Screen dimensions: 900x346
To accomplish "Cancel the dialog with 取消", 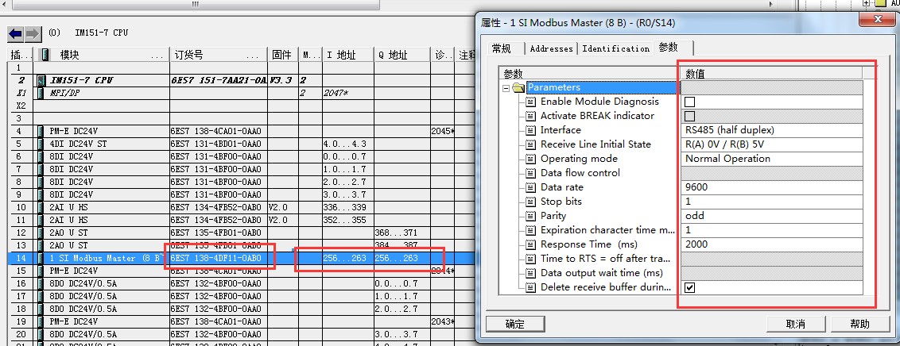I will [796, 325].
